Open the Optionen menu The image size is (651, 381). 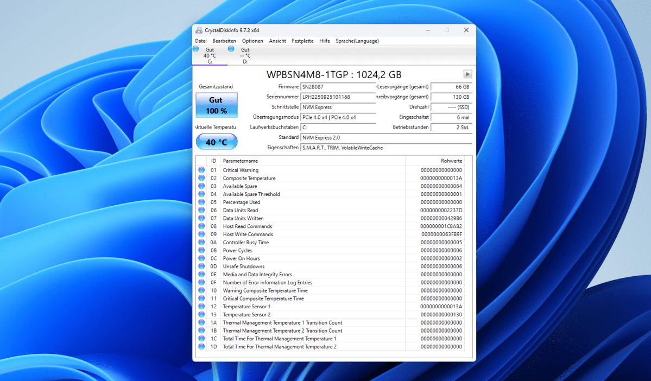[252, 41]
